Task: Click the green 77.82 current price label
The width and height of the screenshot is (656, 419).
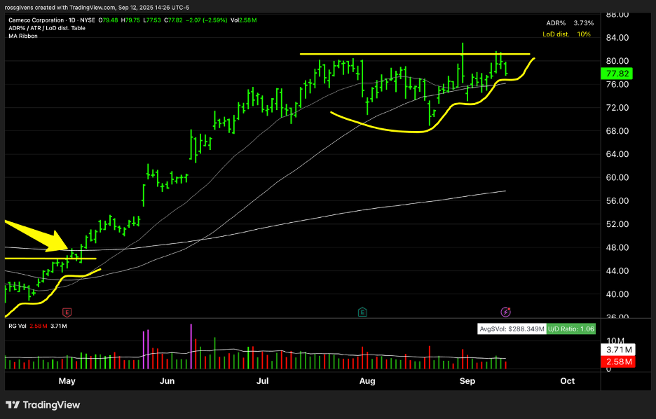Action: point(617,73)
